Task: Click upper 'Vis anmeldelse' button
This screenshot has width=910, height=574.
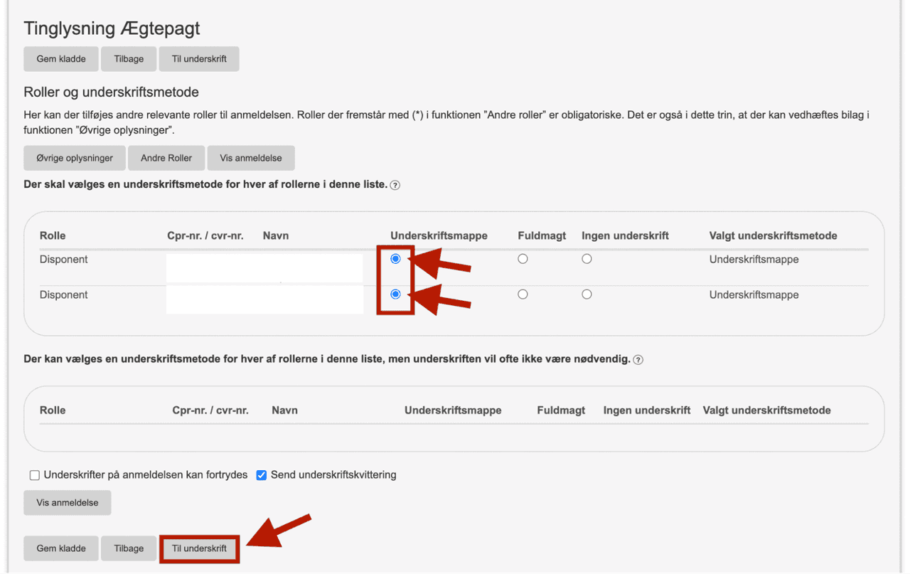Action: click(251, 158)
